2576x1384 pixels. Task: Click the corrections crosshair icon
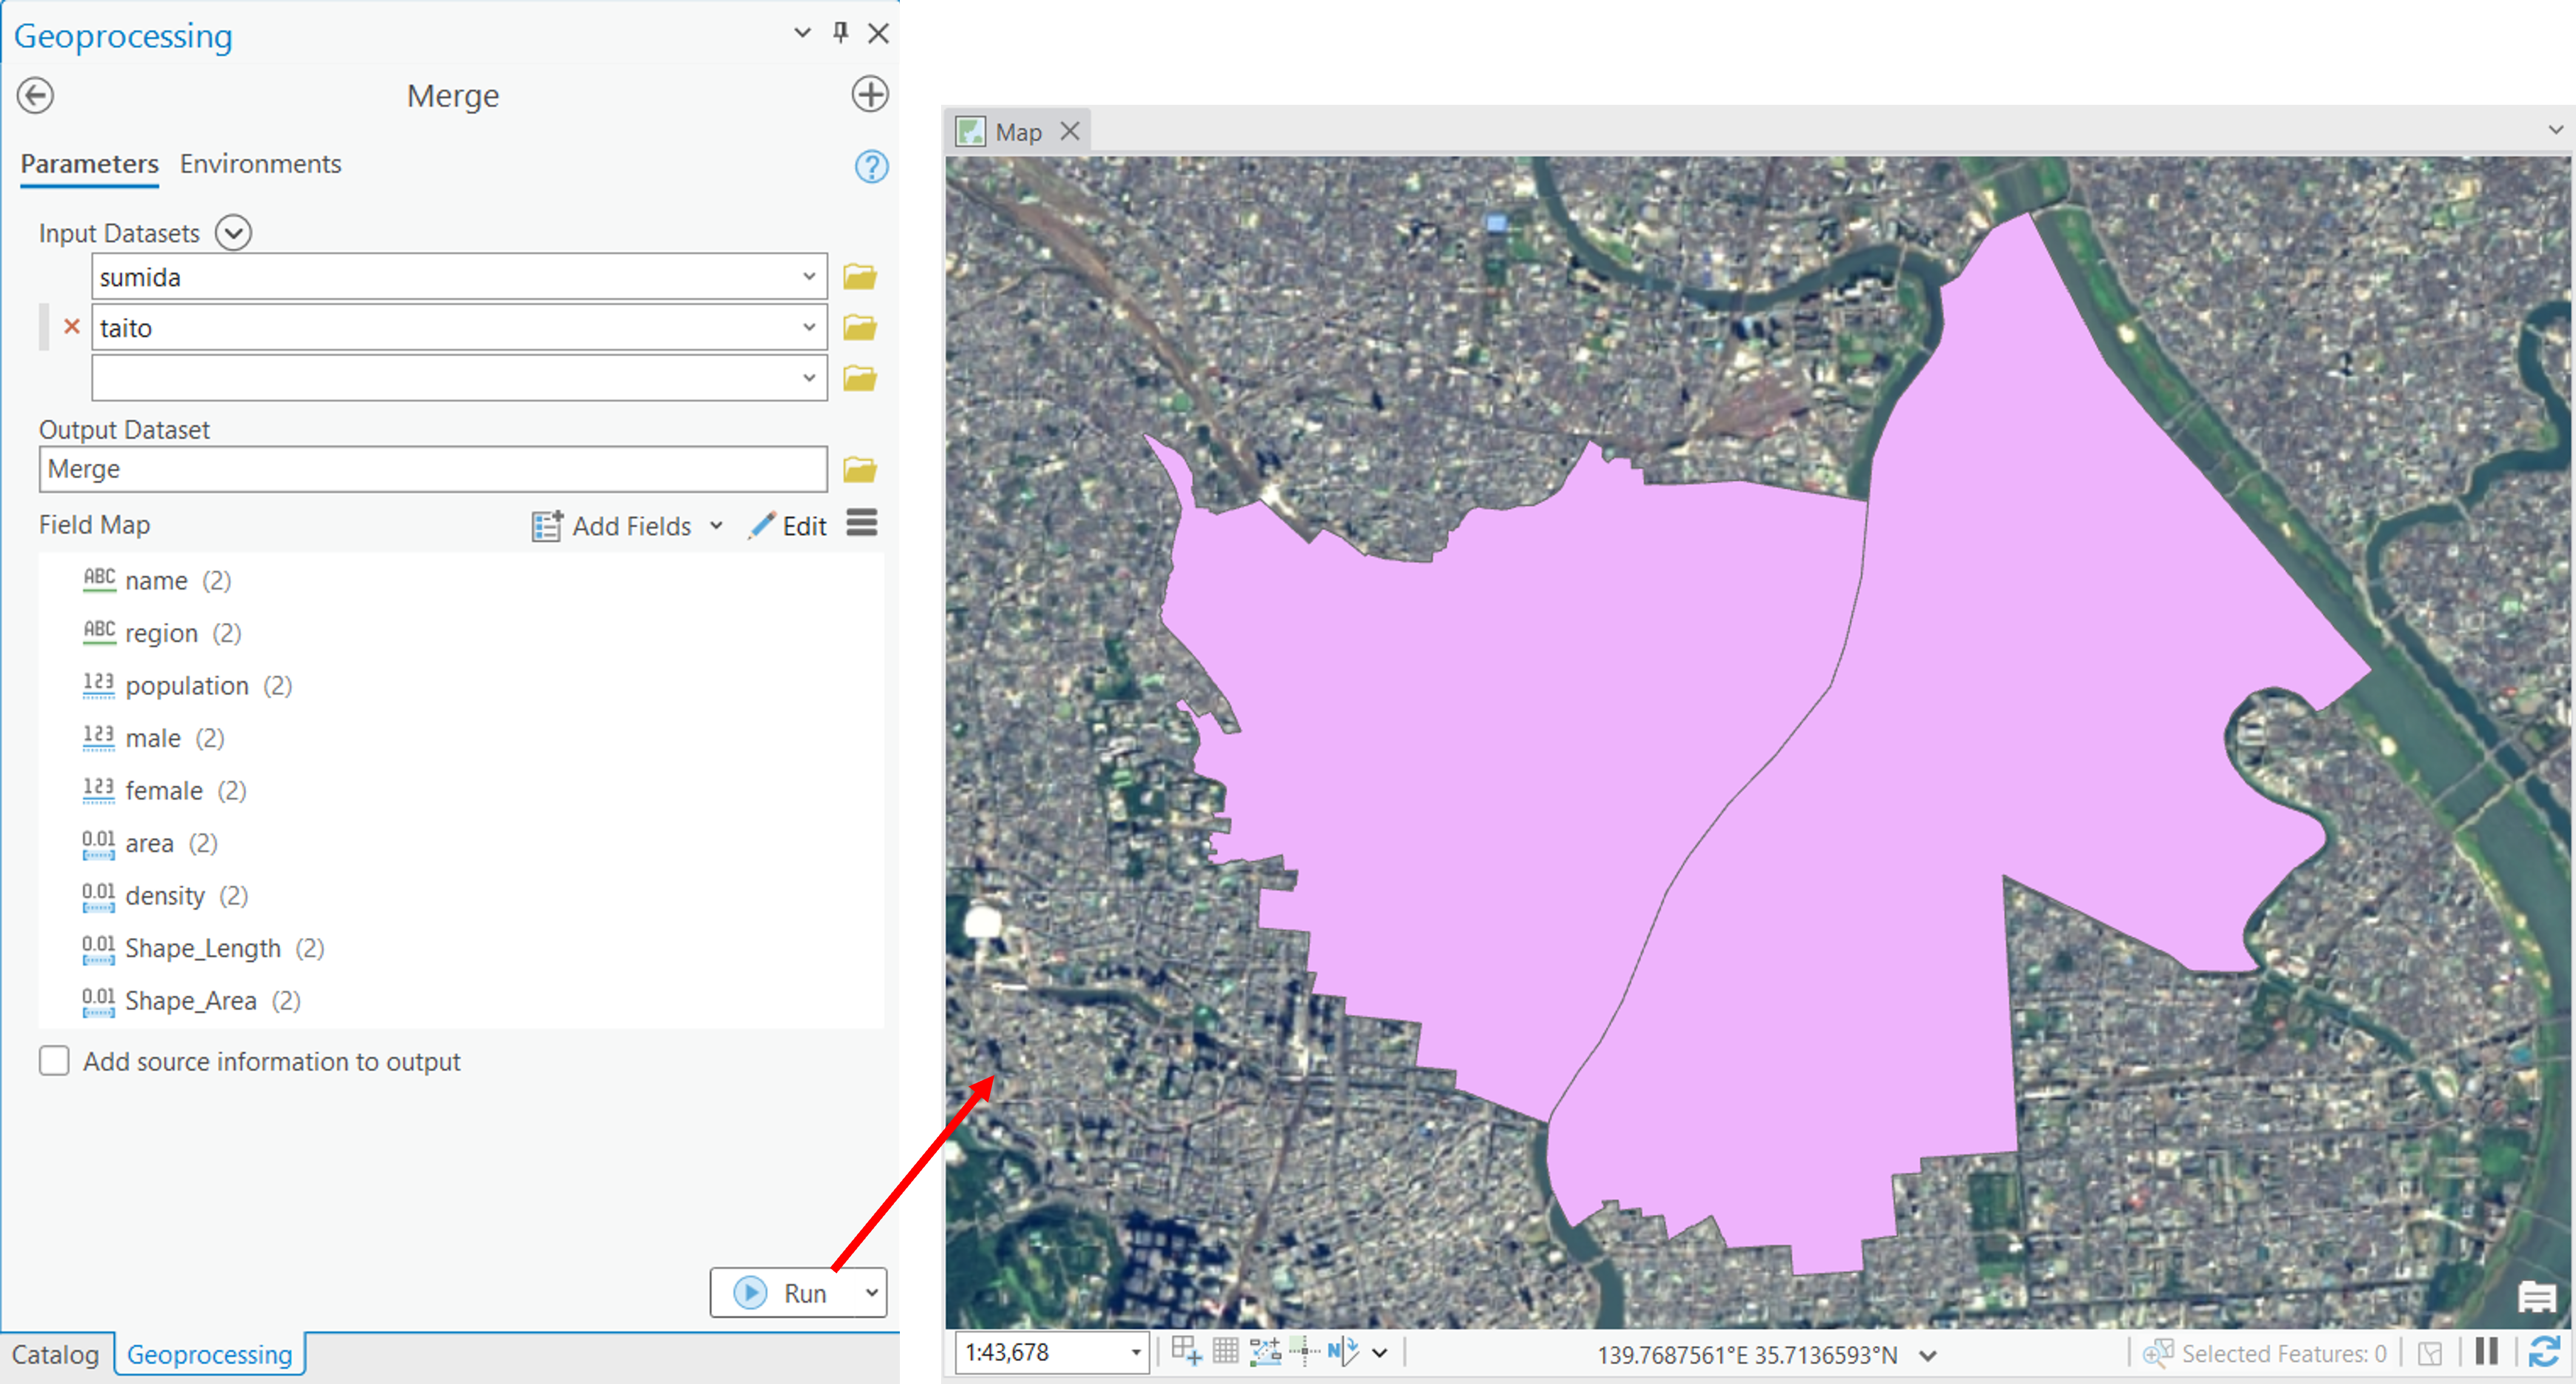(1304, 1351)
